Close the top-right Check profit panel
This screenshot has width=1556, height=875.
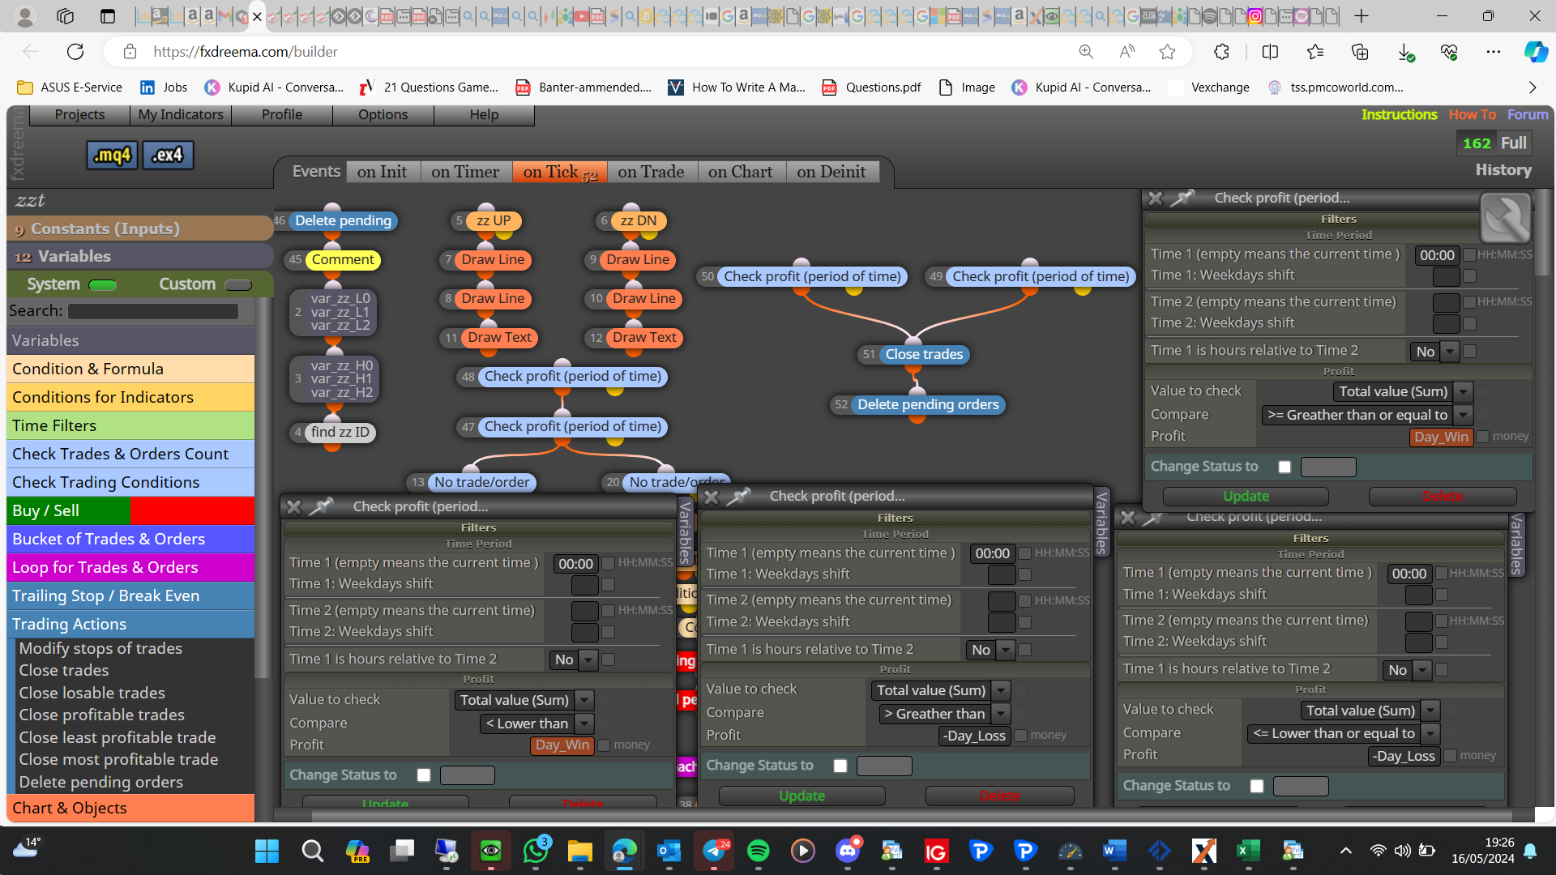coord(1156,198)
